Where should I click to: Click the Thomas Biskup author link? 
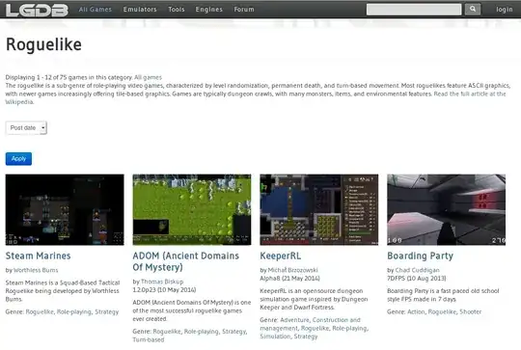(162, 282)
